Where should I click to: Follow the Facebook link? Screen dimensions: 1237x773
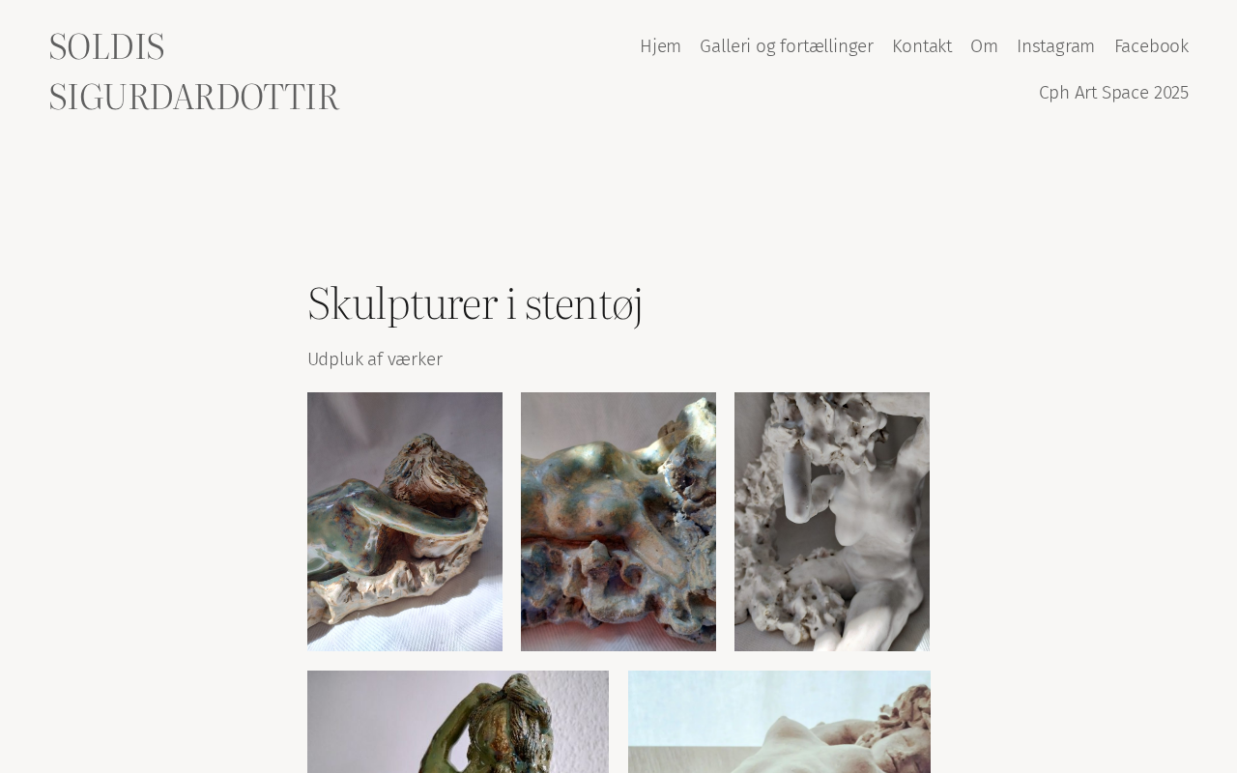coord(1151,46)
